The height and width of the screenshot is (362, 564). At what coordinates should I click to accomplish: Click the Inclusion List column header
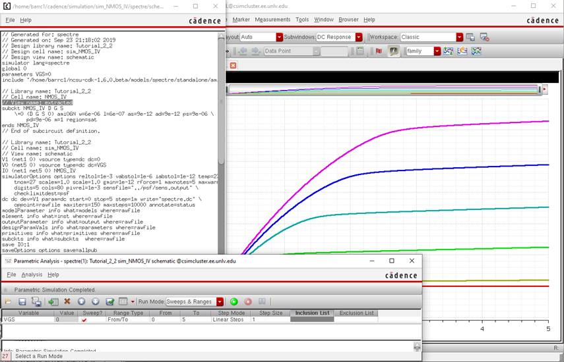coord(312,313)
